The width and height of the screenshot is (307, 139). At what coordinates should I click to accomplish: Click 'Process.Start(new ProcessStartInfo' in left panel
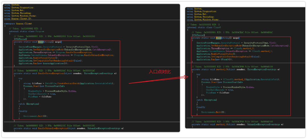coord(44,86)
